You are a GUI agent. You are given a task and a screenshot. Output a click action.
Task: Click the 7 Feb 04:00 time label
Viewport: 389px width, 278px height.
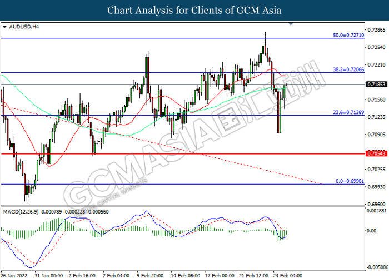tap(116, 275)
